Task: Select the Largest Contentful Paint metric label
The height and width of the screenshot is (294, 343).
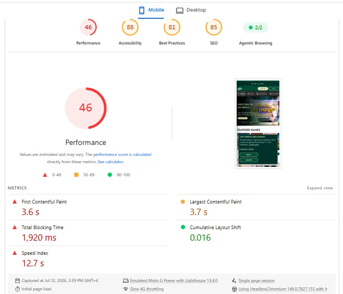Action: [216, 201]
